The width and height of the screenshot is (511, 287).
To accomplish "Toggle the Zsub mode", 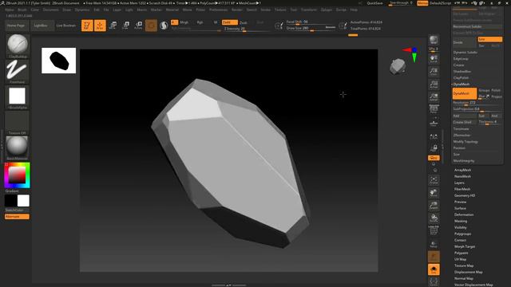I will pyautogui.click(x=244, y=22).
